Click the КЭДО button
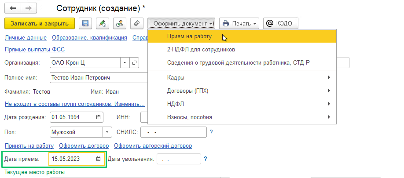 pos(281,23)
